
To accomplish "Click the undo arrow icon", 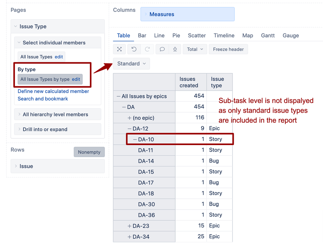I will click(134, 49).
